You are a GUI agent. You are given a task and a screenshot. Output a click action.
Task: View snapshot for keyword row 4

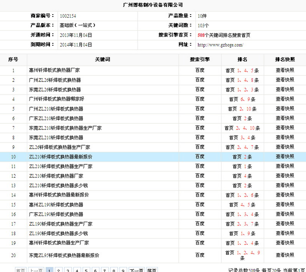[285, 99]
